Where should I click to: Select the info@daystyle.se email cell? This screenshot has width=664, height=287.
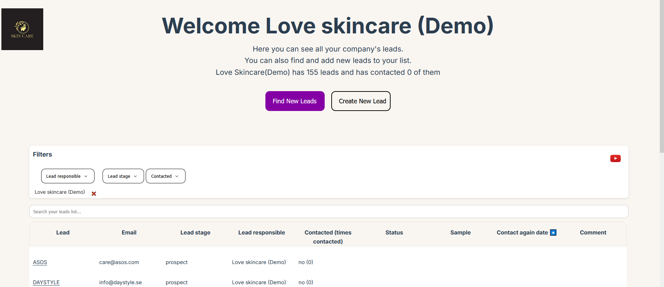click(x=120, y=282)
